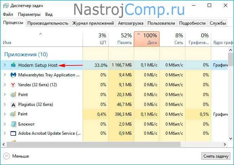Image resolution: width=234 pixels, height=165 pixels.
Task: Sort by the Диск 100% column header
Action: (147, 39)
